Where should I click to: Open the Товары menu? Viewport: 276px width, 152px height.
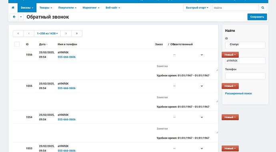tap(46, 8)
